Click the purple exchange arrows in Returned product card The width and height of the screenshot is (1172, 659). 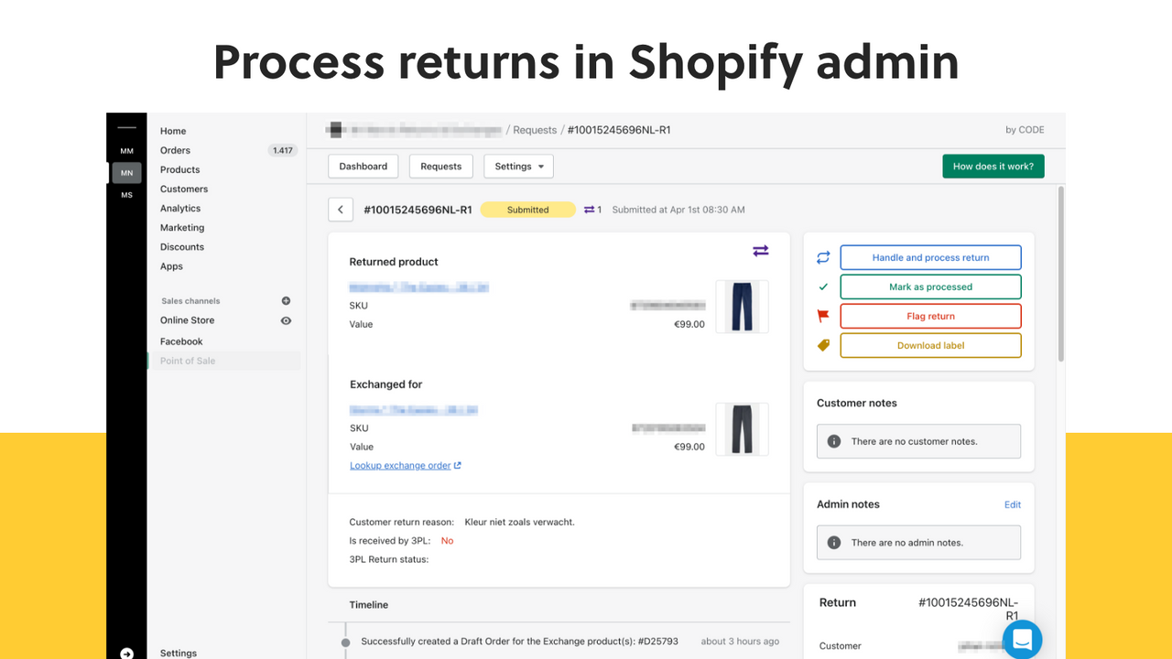(x=761, y=251)
